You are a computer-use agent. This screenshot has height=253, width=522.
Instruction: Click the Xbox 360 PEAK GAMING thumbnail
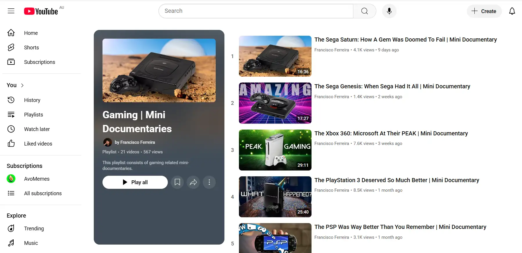pos(275,150)
